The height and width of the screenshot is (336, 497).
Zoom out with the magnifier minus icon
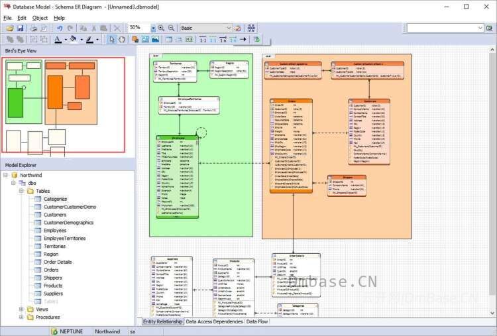click(x=171, y=28)
